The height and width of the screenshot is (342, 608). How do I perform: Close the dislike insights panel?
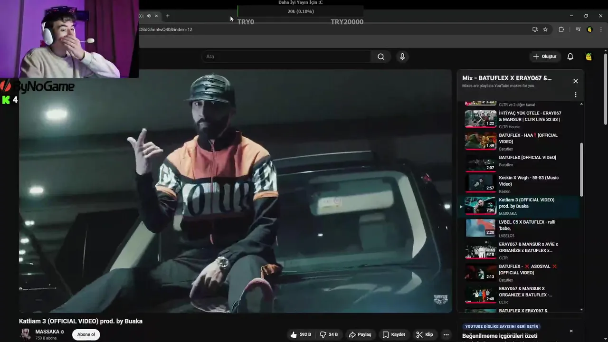coord(571,331)
